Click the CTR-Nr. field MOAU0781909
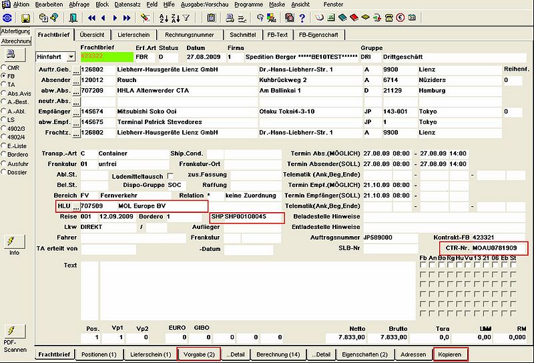 coord(499,248)
